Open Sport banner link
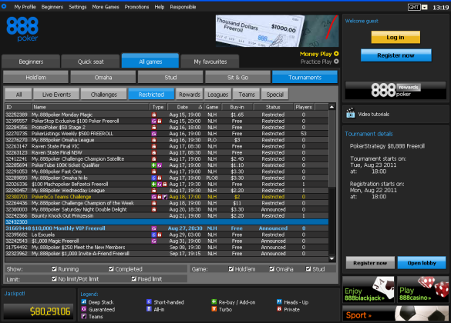 click(395, 314)
